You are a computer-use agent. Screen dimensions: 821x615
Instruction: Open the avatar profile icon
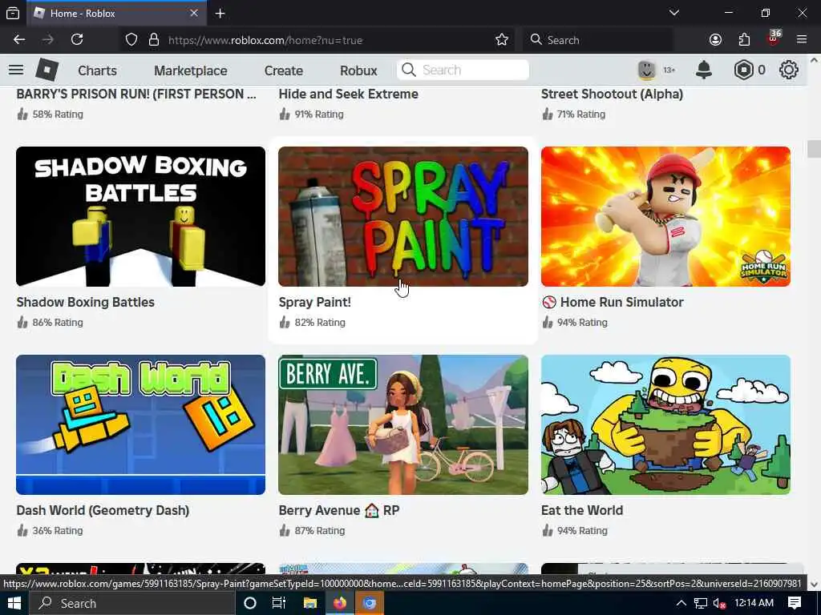point(647,70)
